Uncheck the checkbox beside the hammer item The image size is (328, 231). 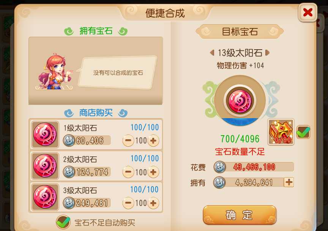click(x=303, y=132)
